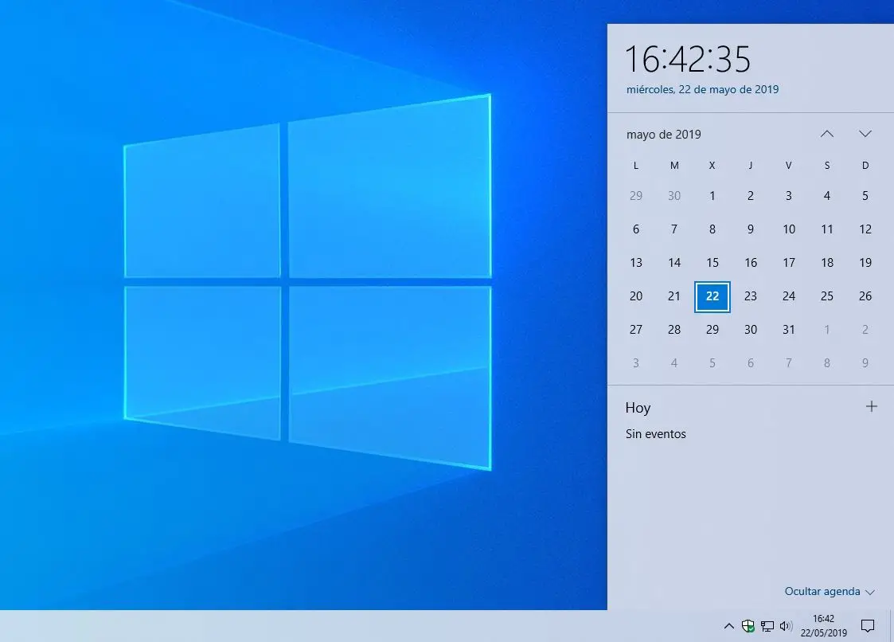This screenshot has height=642, width=894.
Task: Go to previous month with up arrow
Action: pos(826,134)
